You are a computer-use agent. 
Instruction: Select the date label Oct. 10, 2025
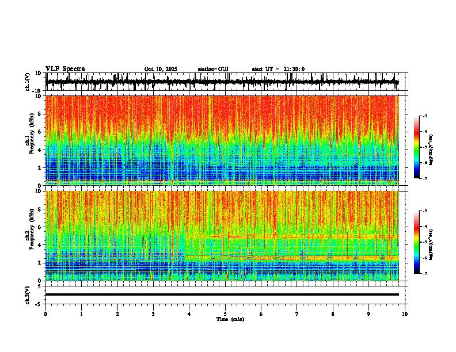point(161,69)
